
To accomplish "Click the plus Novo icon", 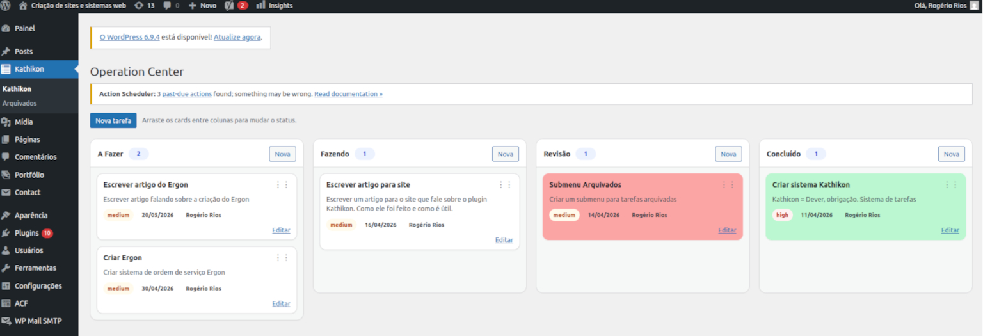I will pos(192,6).
